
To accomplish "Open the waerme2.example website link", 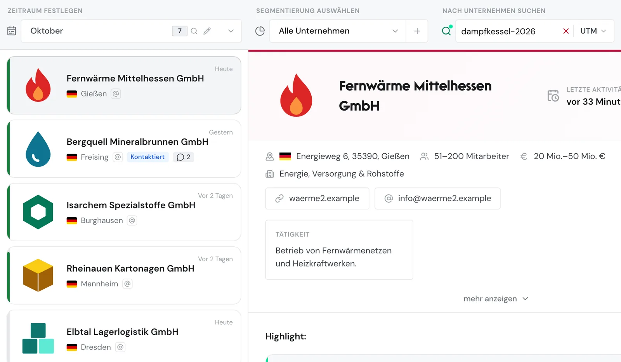I will [317, 198].
